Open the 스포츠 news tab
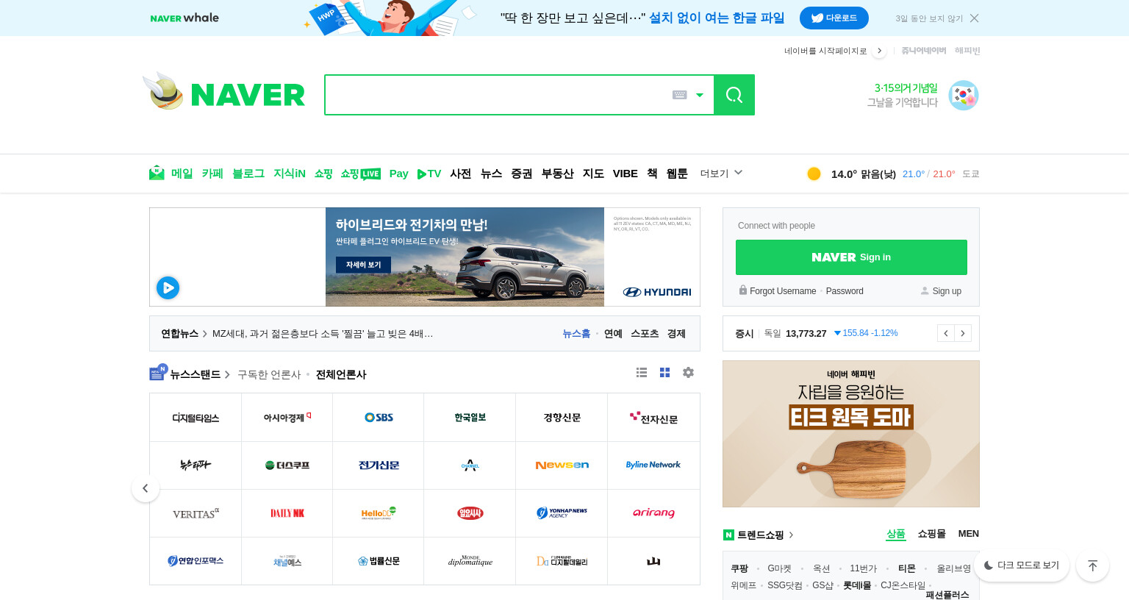Screen dimensions: 1129x600 pos(645,334)
